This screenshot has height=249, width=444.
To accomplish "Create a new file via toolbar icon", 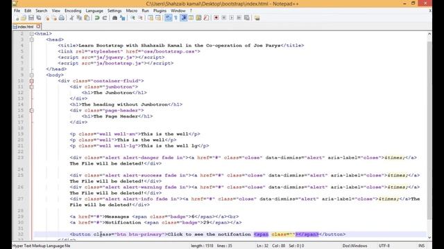I will [17, 18].
